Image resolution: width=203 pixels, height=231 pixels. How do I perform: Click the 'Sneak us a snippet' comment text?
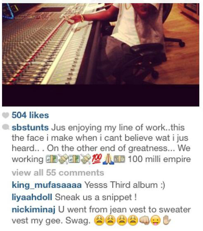click(96, 197)
